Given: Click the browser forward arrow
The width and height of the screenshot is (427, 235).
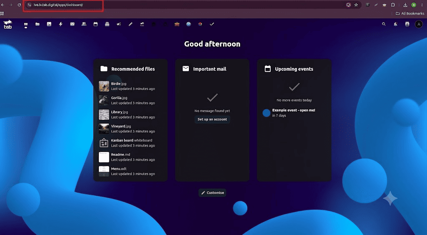Looking at the screenshot, I should (11, 5).
